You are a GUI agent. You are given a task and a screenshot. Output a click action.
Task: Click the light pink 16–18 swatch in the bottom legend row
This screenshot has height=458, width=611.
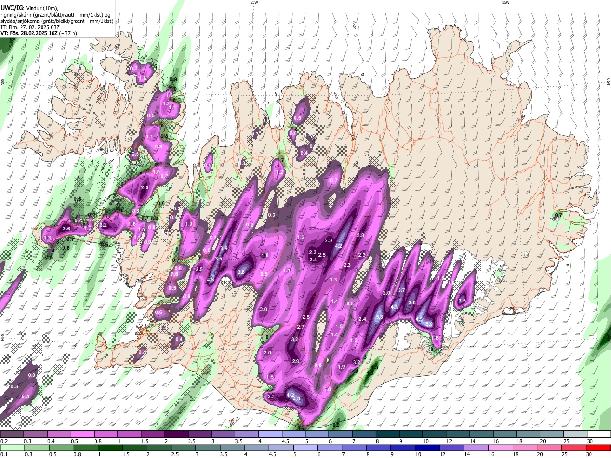point(500,448)
